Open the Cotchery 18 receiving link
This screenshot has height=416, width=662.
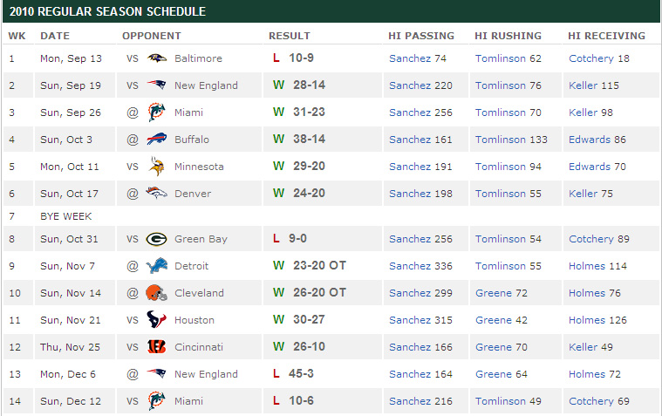[599, 58]
